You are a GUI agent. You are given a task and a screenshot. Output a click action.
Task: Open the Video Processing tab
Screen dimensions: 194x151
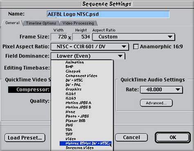[78, 23]
